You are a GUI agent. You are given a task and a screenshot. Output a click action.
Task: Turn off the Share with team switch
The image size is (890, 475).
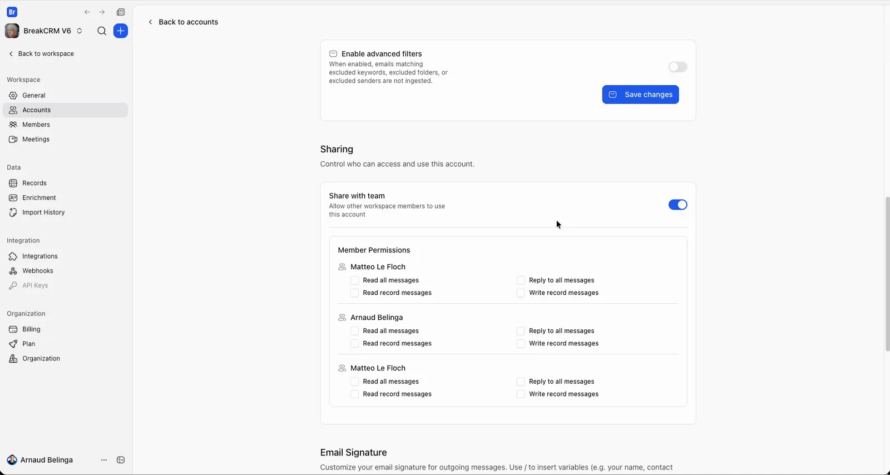pos(678,205)
